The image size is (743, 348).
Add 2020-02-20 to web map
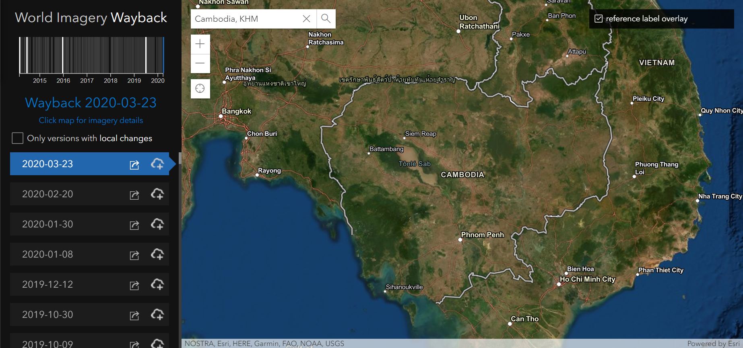click(x=157, y=194)
